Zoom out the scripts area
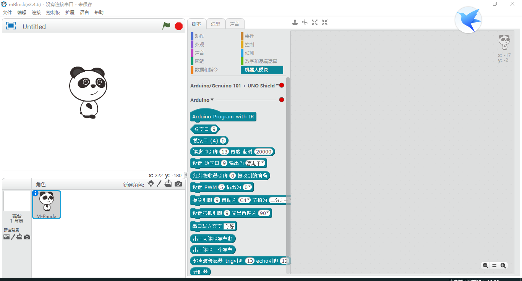Viewport: 522px width, 281px height. click(x=485, y=266)
